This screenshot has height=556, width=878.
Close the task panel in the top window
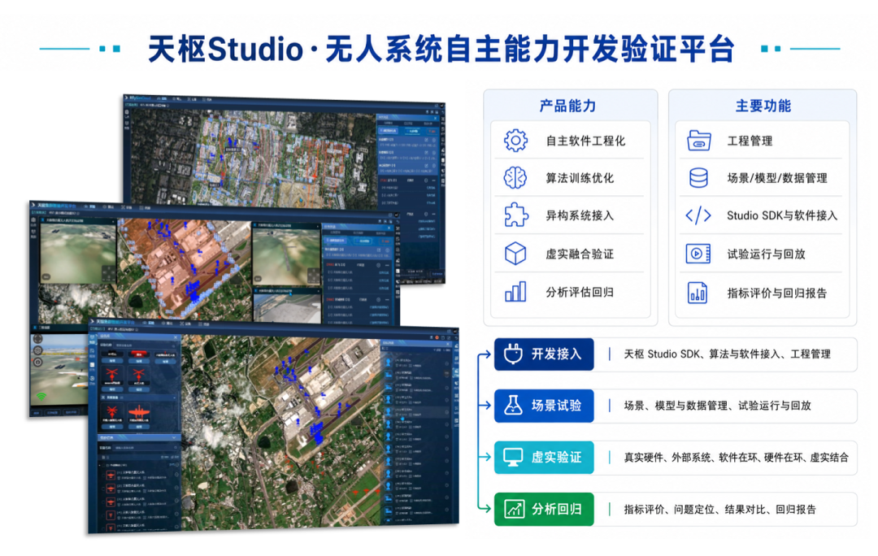(434, 118)
